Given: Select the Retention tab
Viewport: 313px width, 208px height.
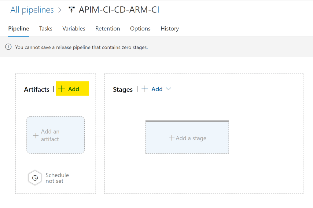Looking at the screenshot, I should click(x=108, y=29).
